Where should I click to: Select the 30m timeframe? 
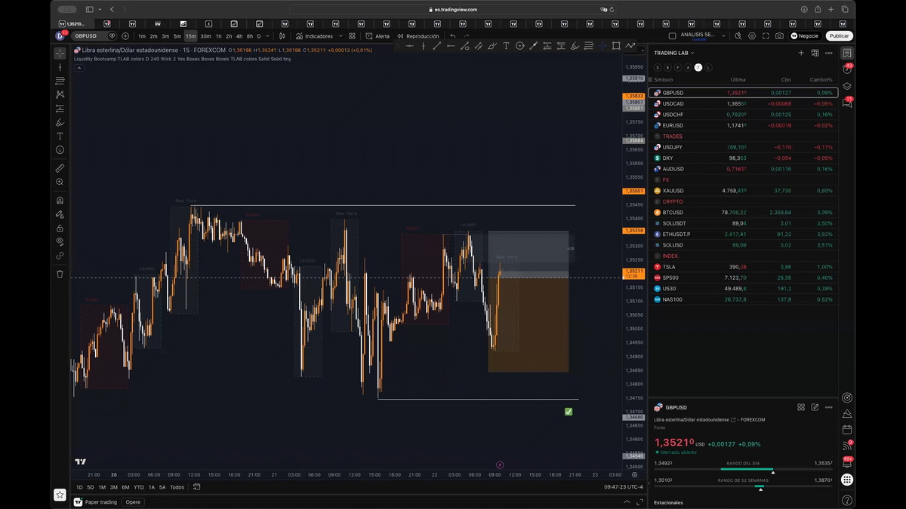pyautogui.click(x=205, y=35)
